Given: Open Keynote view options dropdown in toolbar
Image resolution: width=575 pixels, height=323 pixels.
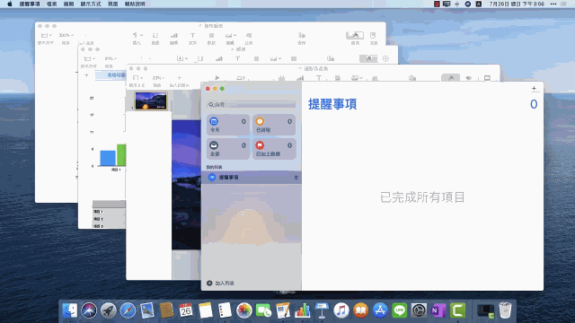Looking at the screenshot, I should coord(137,78).
